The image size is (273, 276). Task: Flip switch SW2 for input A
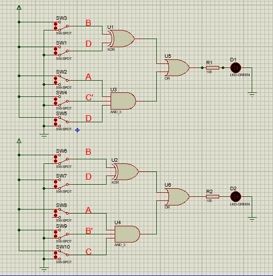pyautogui.click(x=62, y=80)
